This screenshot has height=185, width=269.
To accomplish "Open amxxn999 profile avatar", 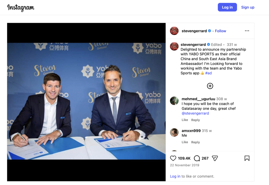I will click(174, 133).
